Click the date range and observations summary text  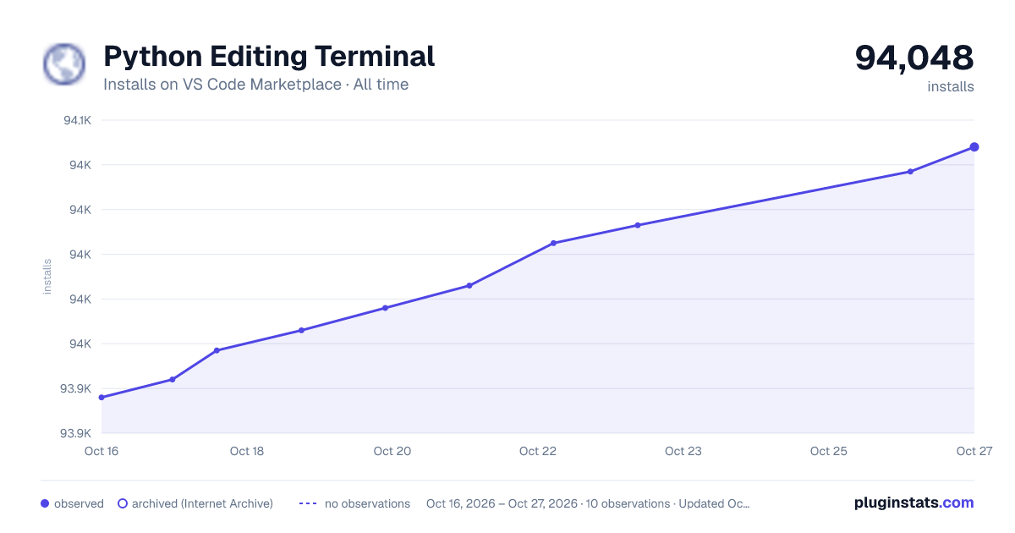(588, 503)
